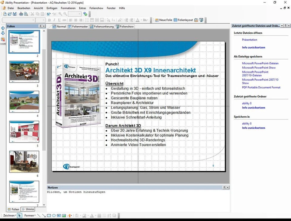The height and width of the screenshot is (221, 291).
Task: Toggle bold formatting
Action: pos(49,20)
